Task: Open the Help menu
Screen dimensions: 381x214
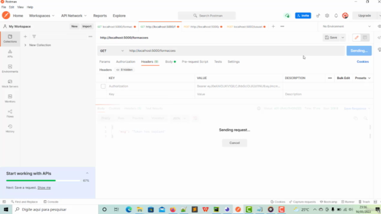Action: point(30,7)
